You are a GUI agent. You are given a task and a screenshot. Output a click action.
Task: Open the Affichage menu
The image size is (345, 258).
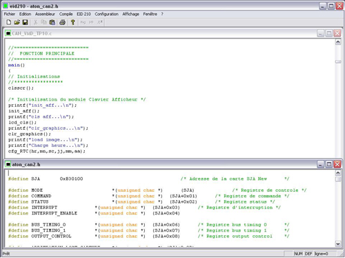130,14
